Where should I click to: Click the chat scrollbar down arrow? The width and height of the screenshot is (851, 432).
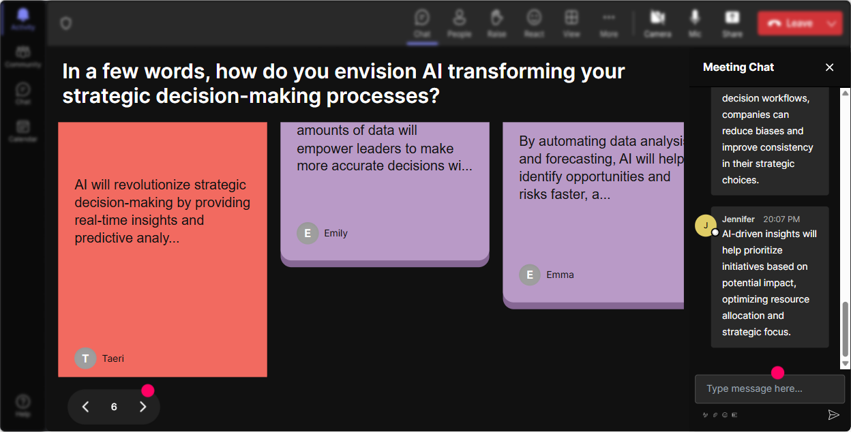click(846, 364)
